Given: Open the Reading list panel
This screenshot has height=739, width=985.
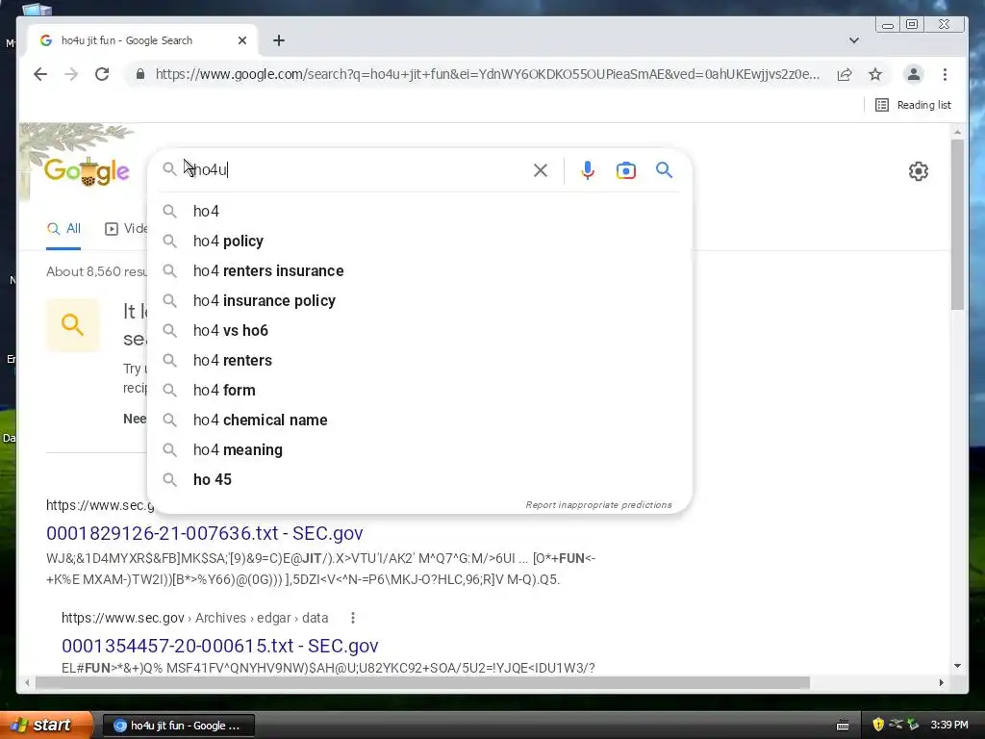Looking at the screenshot, I should [913, 105].
